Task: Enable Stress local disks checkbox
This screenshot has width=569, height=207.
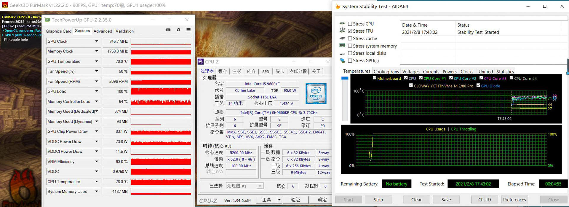Action: point(350,53)
